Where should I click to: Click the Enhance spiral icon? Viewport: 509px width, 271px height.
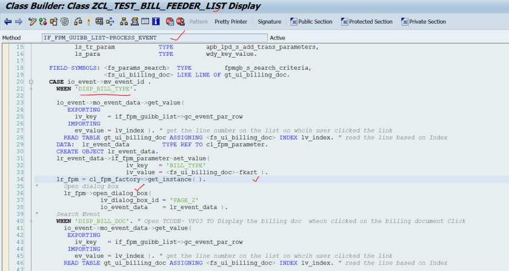click(65, 22)
